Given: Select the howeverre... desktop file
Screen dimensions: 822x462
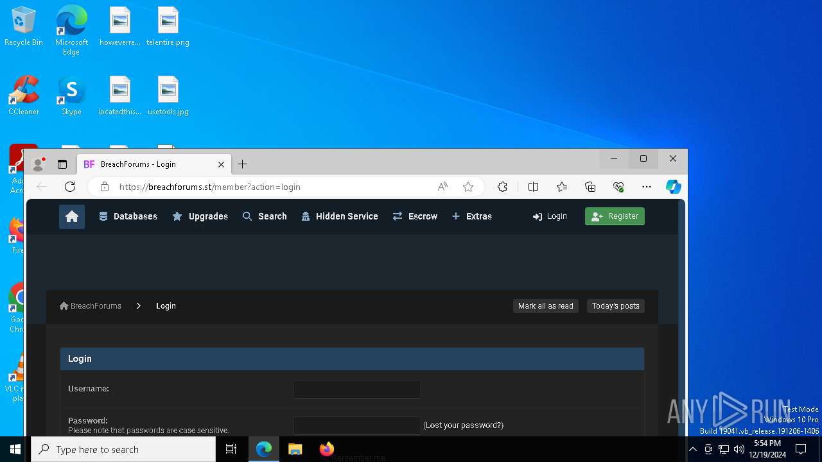Looking at the screenshot, I should click(120, 27).
